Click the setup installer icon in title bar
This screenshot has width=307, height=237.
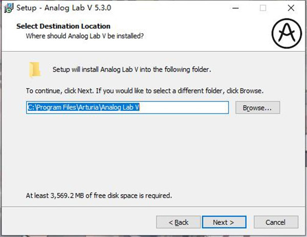point(8,8)
